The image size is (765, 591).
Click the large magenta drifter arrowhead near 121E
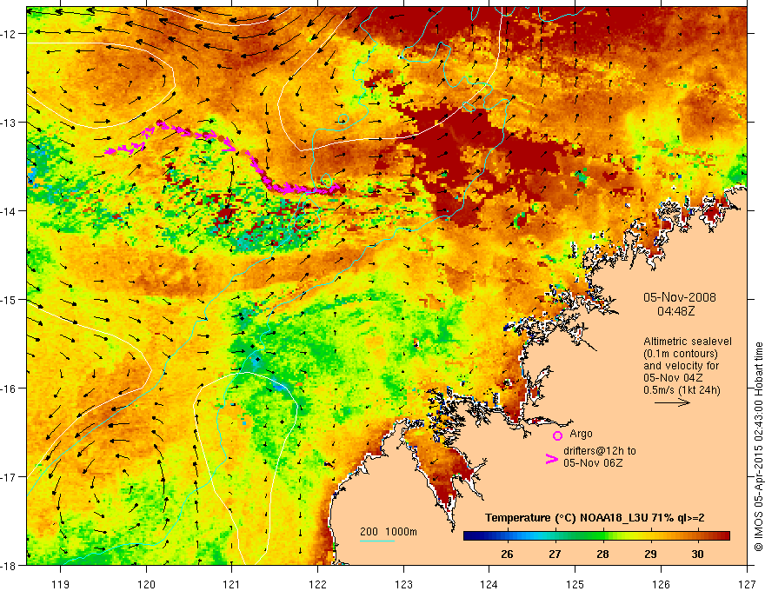(x=229, y=145)
